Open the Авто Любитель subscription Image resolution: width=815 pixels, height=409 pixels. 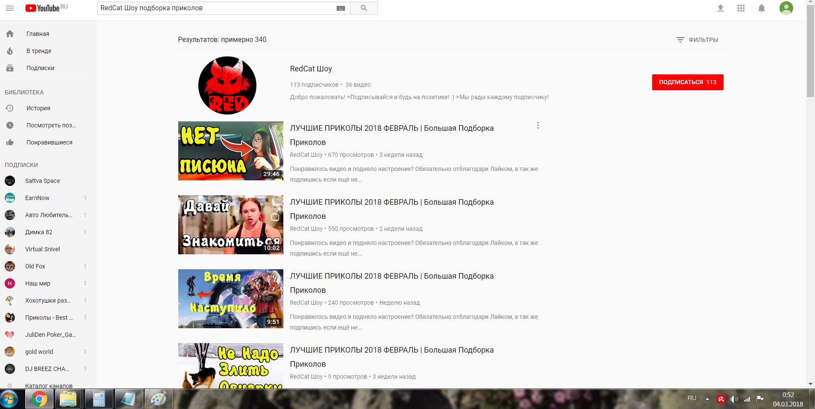click(x=48, y=215)
